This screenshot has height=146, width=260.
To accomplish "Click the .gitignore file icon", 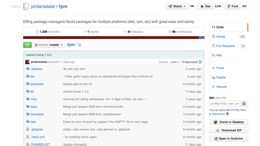I will coord(28,129).
